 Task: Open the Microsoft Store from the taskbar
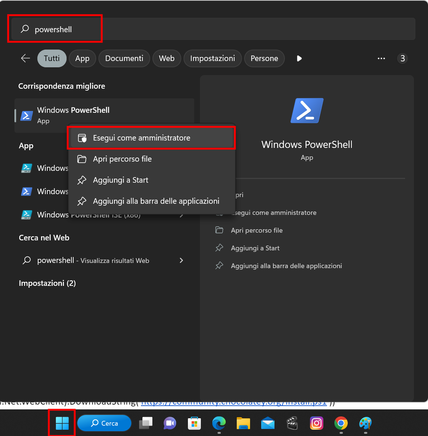point(194,423)
